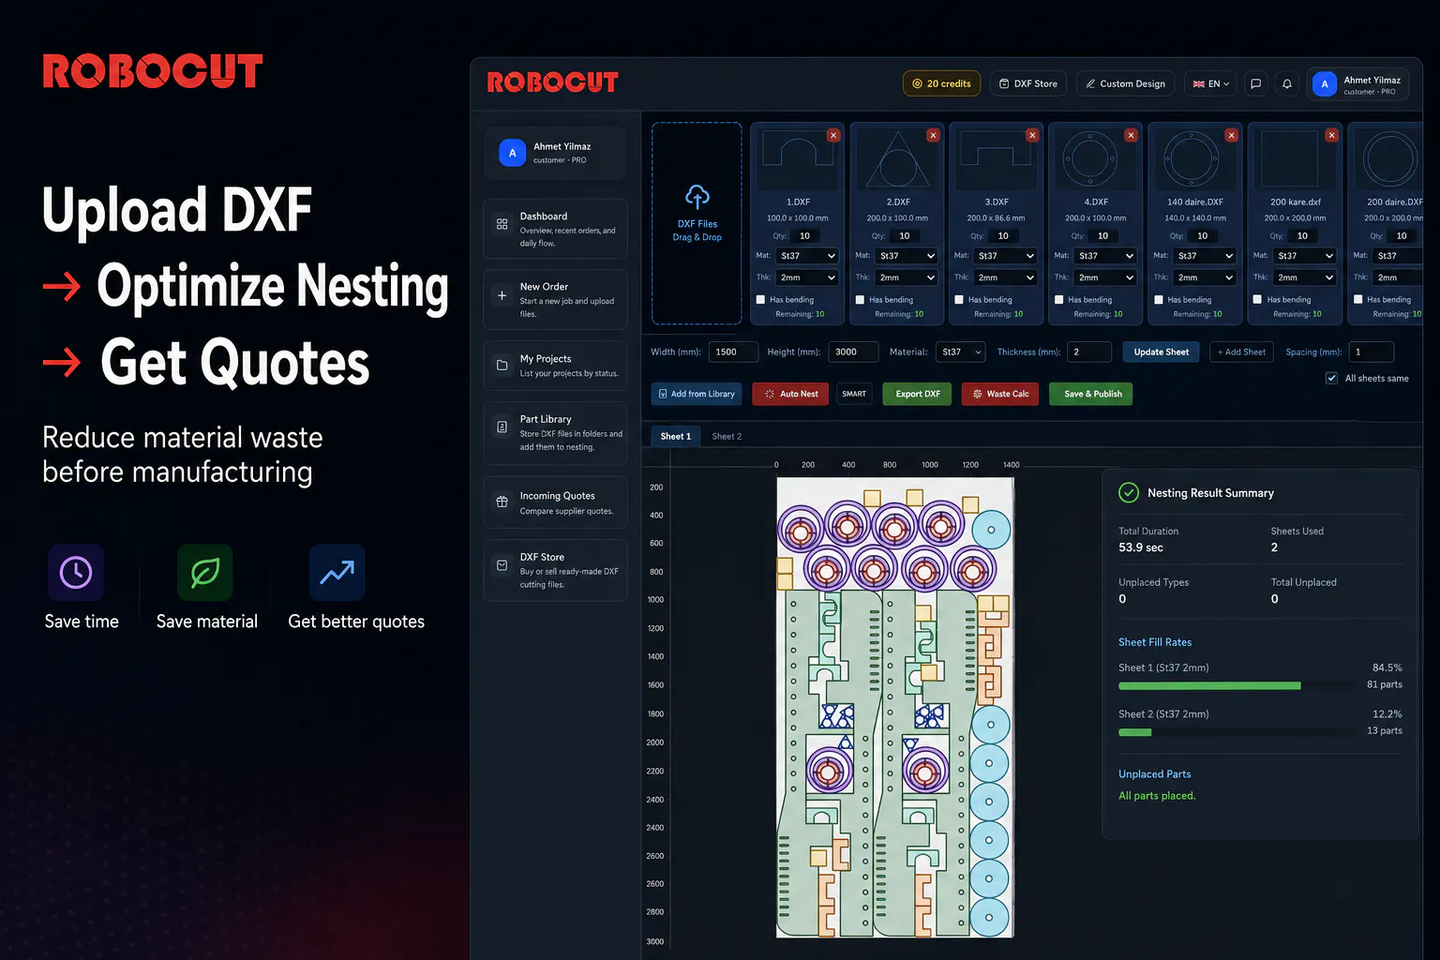Remove the 4.DXF card with its red X
This screenshot has width=1440, height=960.
click(x=1132, y=135)
